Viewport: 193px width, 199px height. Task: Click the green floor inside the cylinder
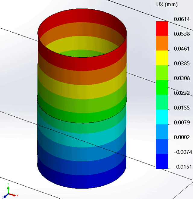coord(82,53)
